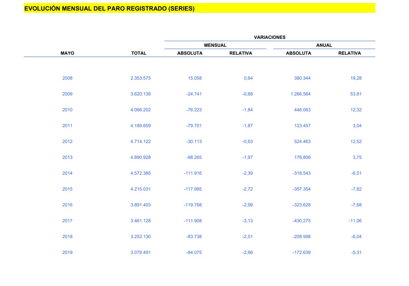Image resolution: width=409 pixels, height=286 pixels.
Task: Select the MENSUAL column group header
Action: pos(215,45)
